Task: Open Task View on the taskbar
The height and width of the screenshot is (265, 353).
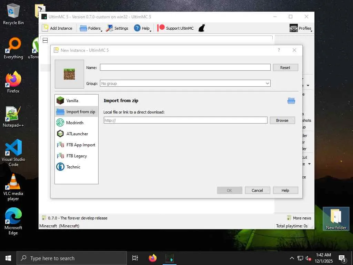Action: 135,258
